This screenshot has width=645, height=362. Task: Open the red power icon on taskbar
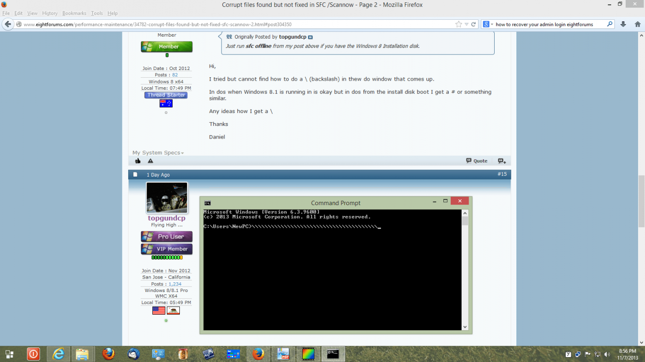(33, 354)
